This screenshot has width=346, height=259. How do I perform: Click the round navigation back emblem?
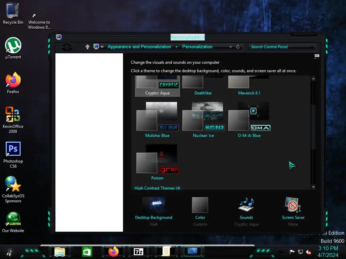point(67,47)
